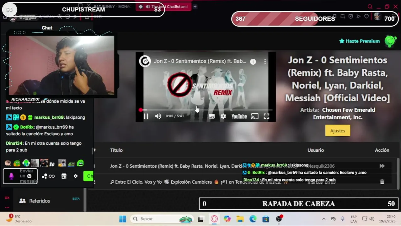The height and width of the screenshot is (226, 401).
Task: Expand hidden system tray icons chevron
Action: (x=323, y=219)
